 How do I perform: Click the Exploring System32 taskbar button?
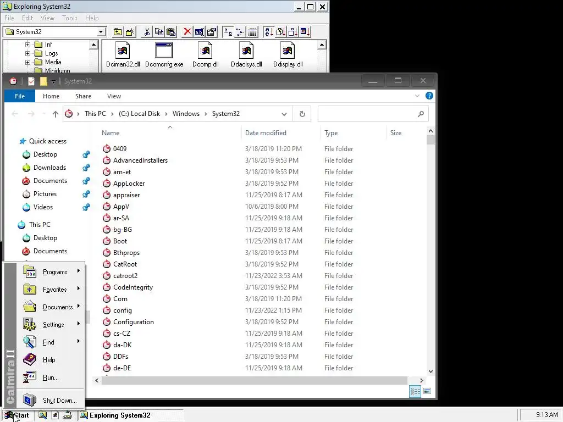(131, 415)
